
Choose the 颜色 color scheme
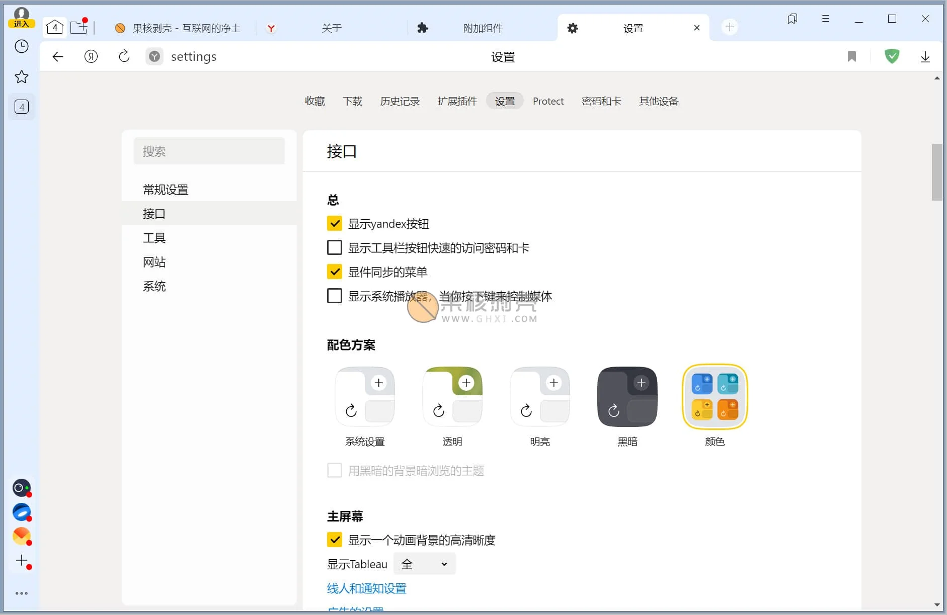coord(715,397)
